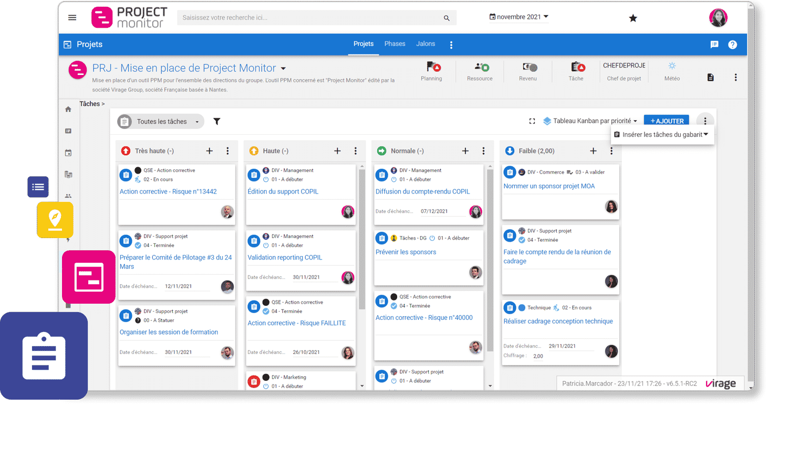Click the AJOUTER button
The image size is (799, 450).
pyautogui.click(x=667, y=121)
